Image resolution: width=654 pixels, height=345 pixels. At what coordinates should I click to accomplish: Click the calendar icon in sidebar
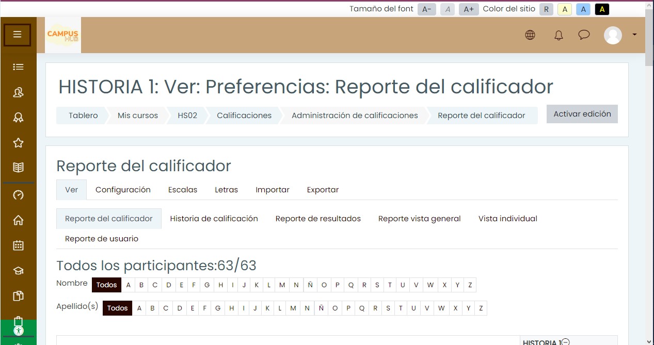pos(18,245)
